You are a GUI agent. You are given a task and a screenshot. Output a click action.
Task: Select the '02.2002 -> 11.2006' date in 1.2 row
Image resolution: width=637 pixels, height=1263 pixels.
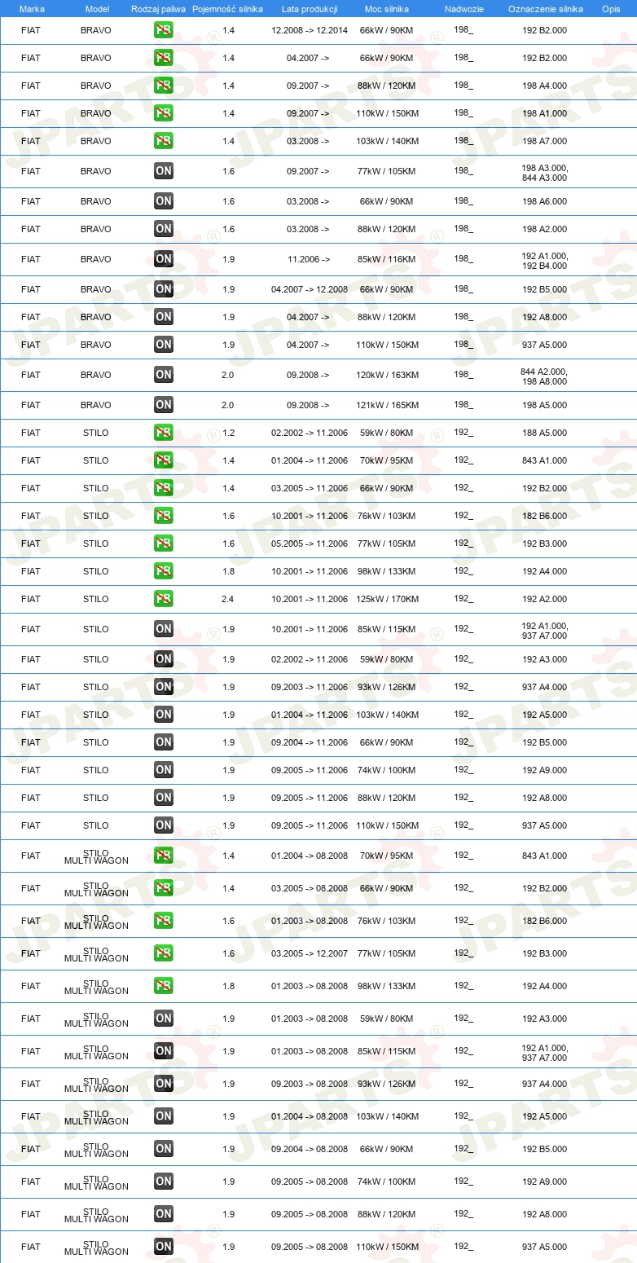click(x=310, y=433)
